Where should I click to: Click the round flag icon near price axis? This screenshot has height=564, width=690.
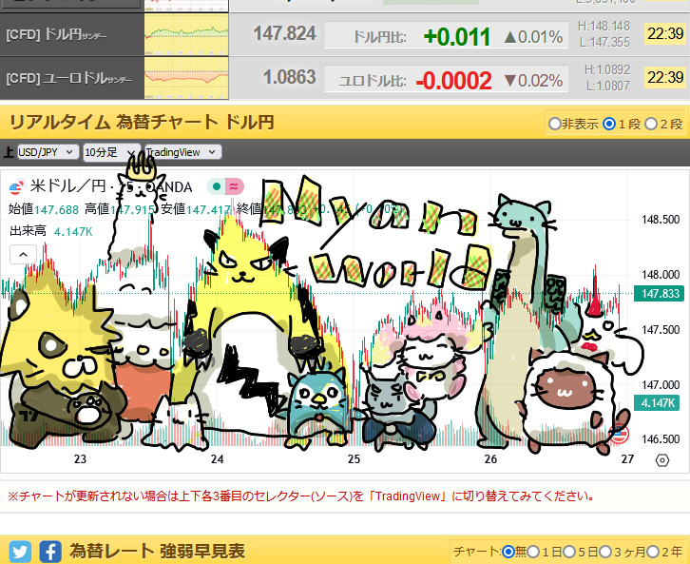(x=619, y=434)
